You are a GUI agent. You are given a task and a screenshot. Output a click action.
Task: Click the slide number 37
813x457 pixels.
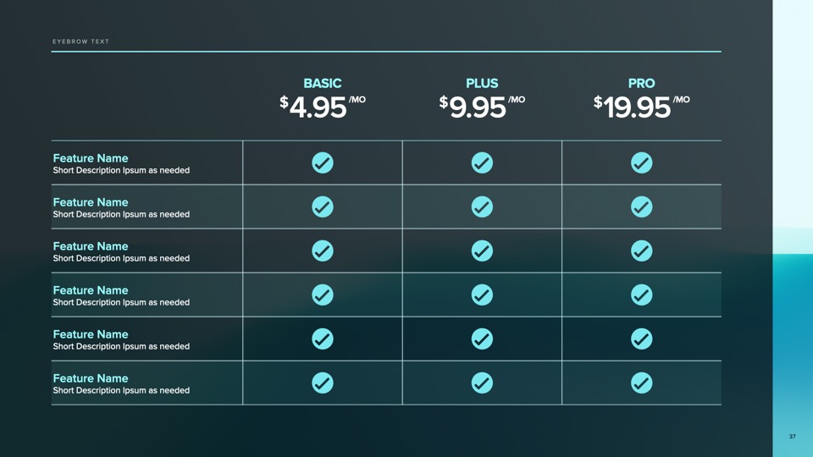pyautogui.click(x=792, y=437)
